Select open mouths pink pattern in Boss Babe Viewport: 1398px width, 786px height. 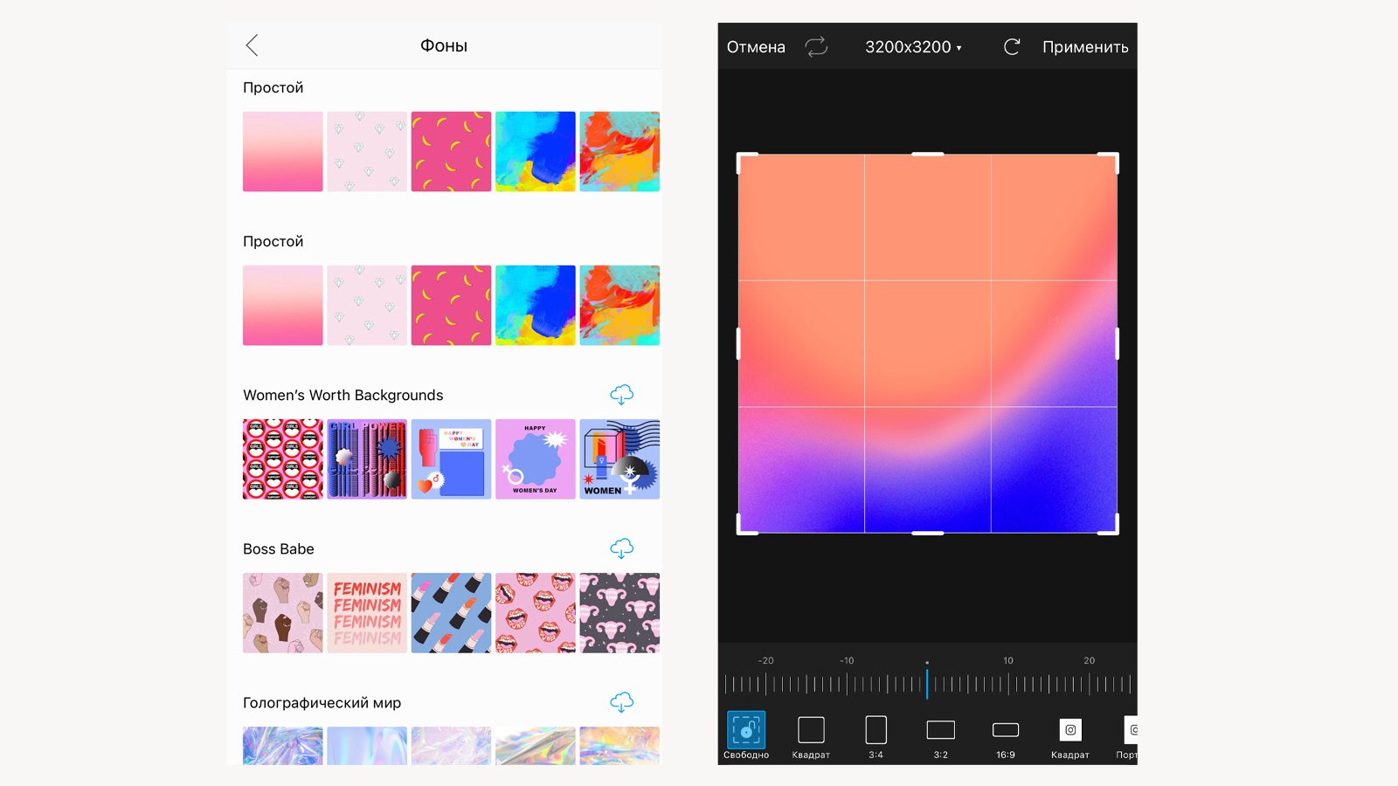(535, 612)
